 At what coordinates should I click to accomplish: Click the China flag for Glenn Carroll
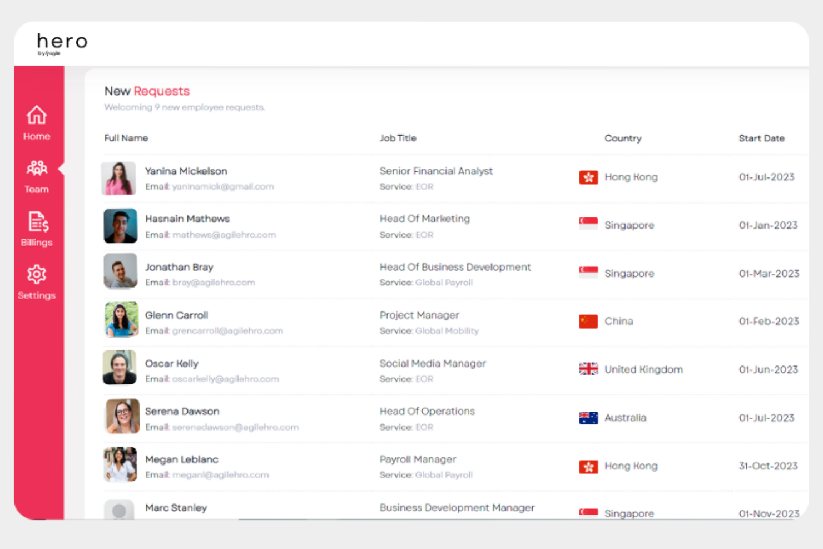pyautogui.click(x=588, y=321)
